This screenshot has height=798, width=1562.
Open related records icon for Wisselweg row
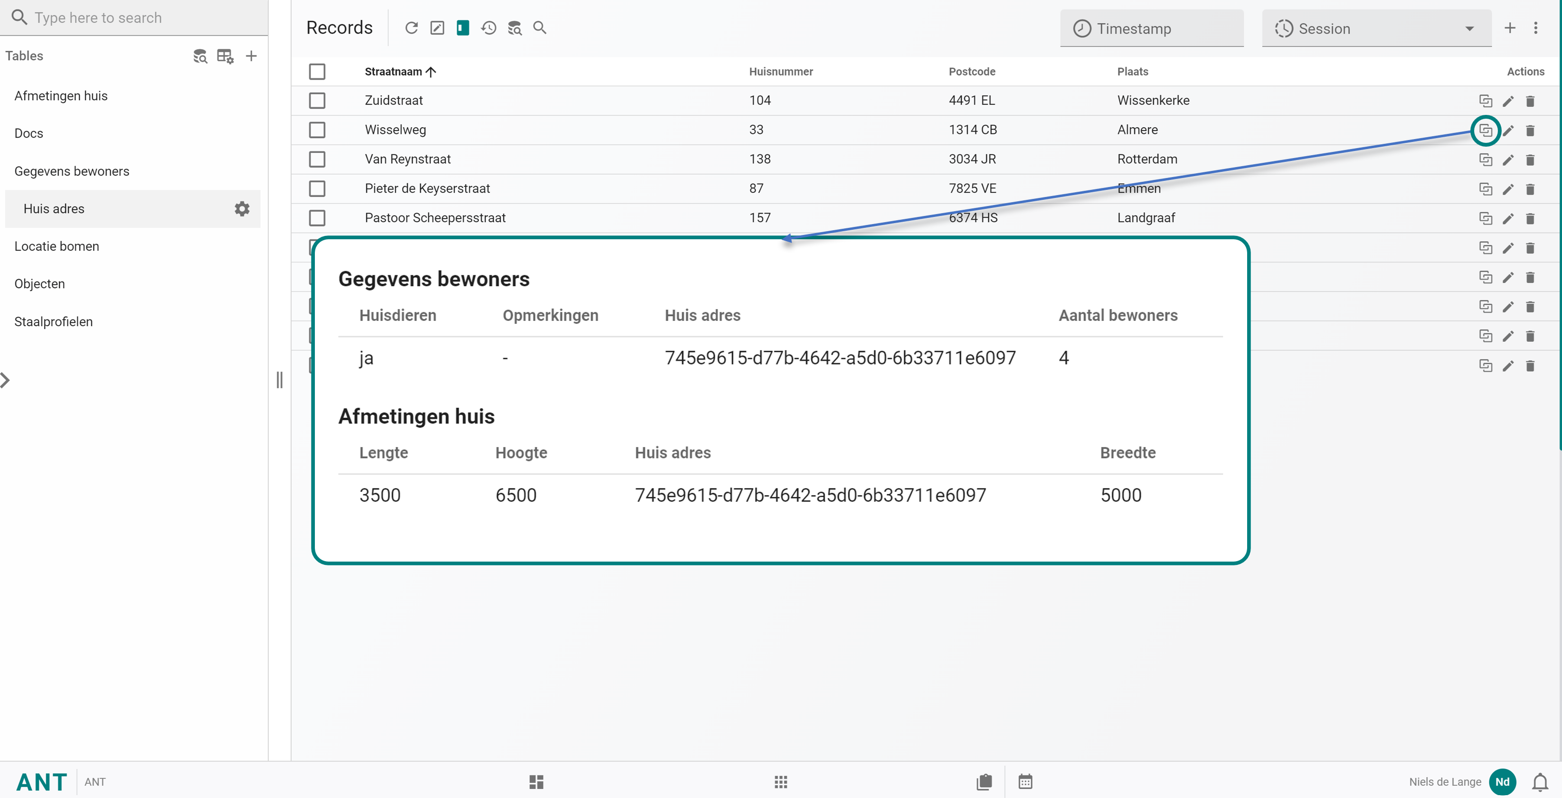pyautogui.click(x=1485, y=130)
